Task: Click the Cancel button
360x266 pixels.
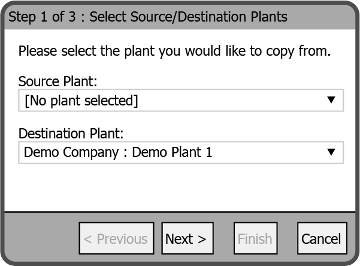Action: click(321, 239)
